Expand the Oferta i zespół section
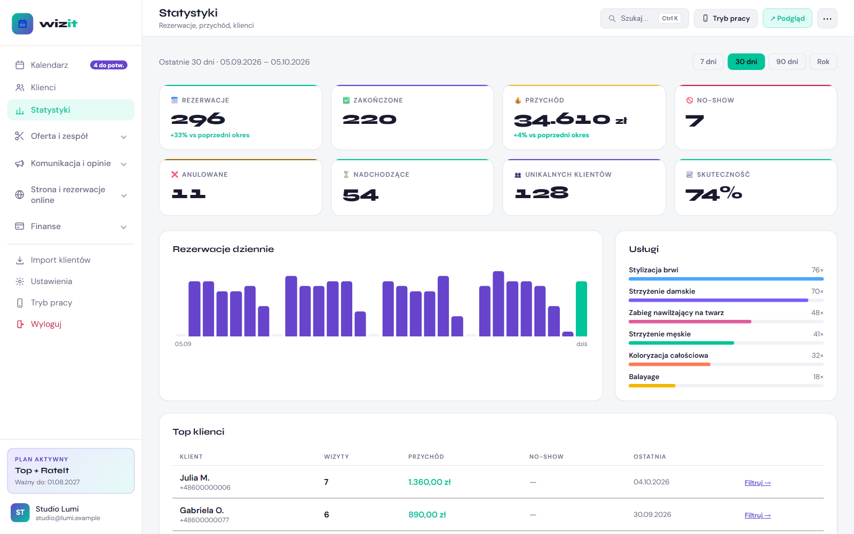Image resolution: width=854 pixels, height=534 pixels. tap(124, 137)
